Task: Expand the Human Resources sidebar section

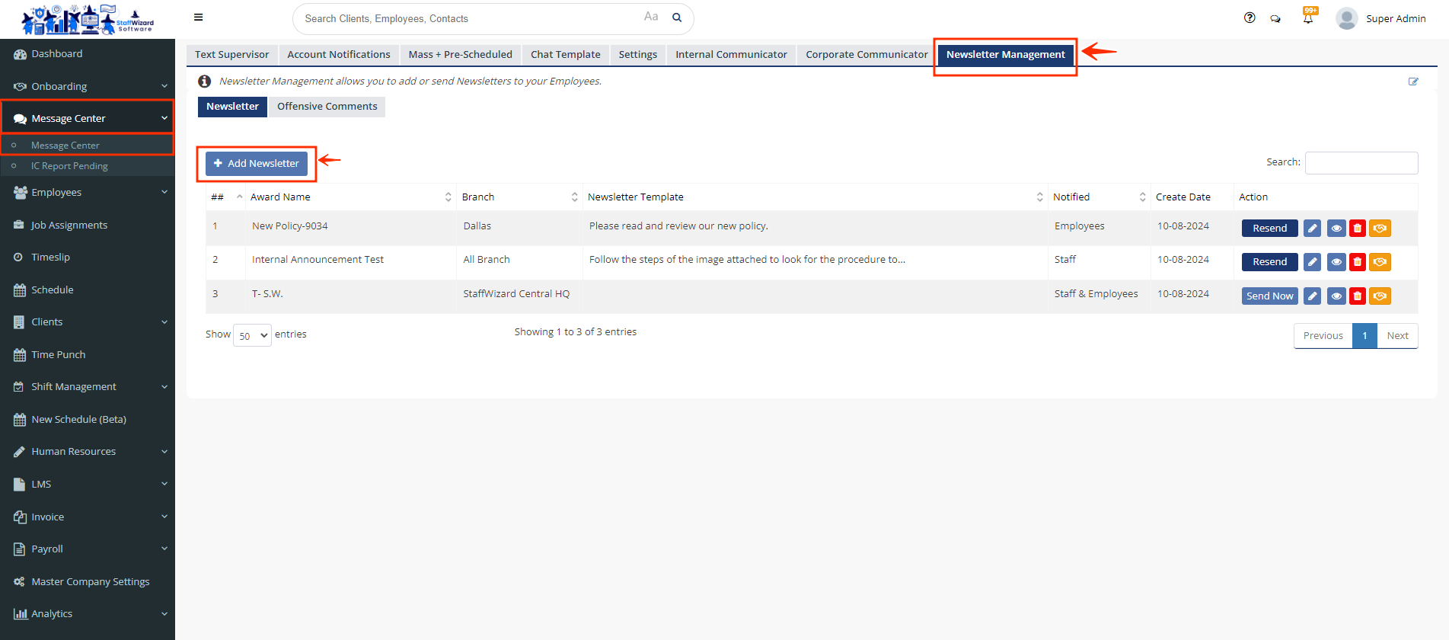Action: pyautogui.click(x=88, y=452)
